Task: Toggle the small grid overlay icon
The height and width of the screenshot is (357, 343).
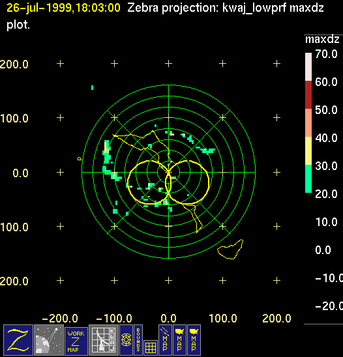Action: click(x=151, y=348)
